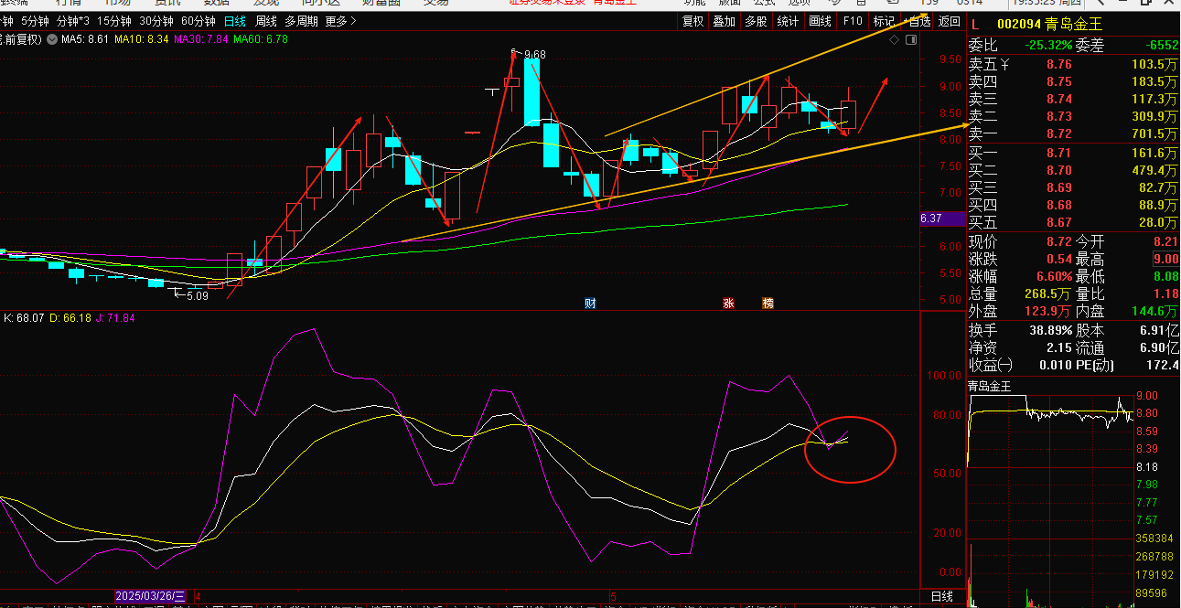Click the 买五 8.67 order row
The width and height of the screenshot is (1181, 608).
pyautogui.click(x=1073, y=222)
